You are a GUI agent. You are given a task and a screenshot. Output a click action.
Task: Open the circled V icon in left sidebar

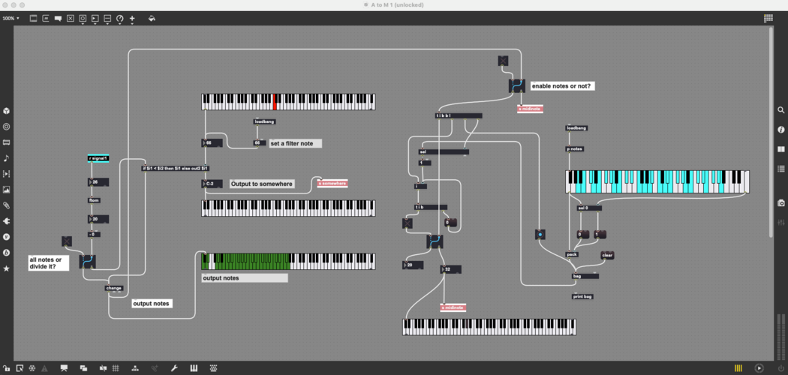click(7, 237)
